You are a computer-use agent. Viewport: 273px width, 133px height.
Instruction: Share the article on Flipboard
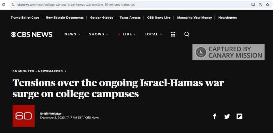(x=240, y=116)
